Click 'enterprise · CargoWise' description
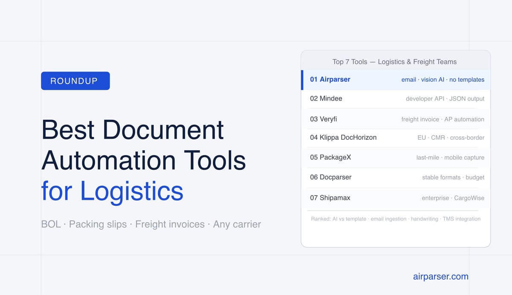This screenshot has height=295, width=512. pos(453,198)
